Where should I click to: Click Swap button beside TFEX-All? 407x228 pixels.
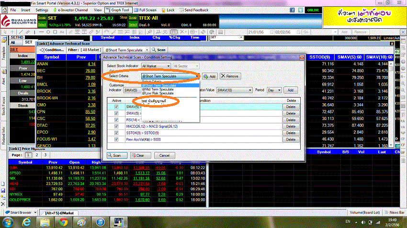tap(133, 18)
